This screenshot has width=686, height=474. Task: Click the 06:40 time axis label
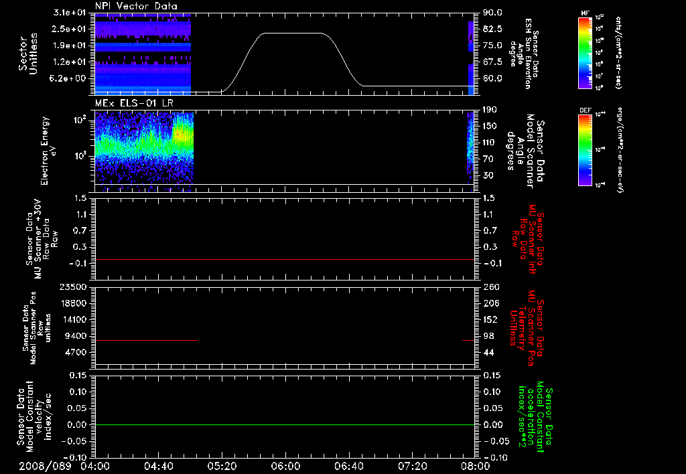[x=348, y=466]
